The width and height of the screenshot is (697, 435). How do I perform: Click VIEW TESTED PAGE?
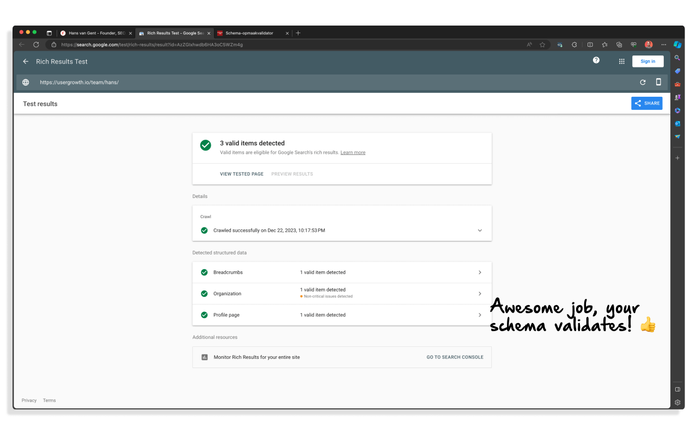click(x=242, y=174)
